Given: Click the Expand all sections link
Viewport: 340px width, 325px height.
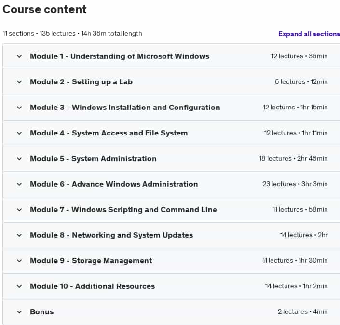Looking at the screenshot, I should click(x=309, y=34).
